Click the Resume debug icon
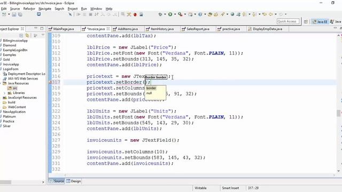 79,14
